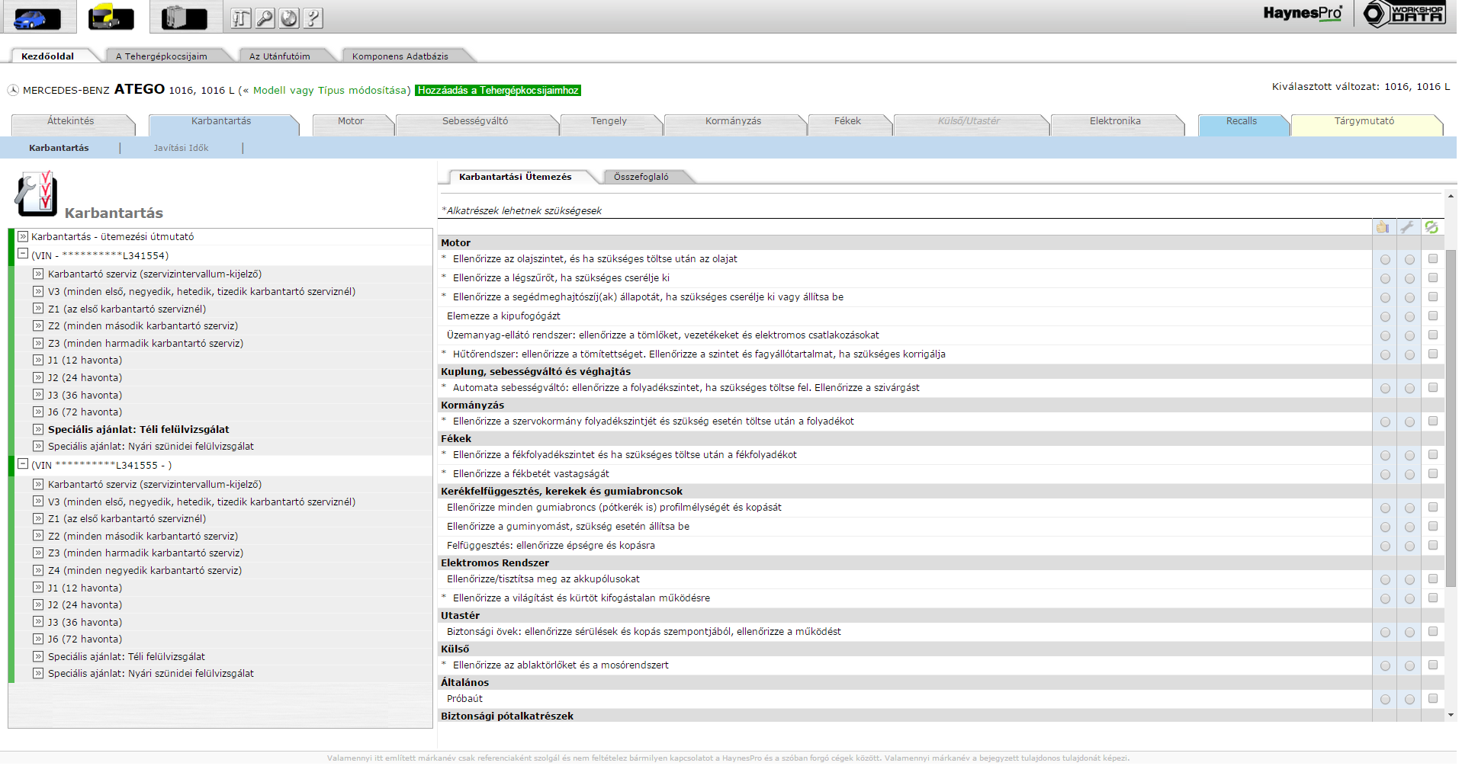Open help with the question mark icon
This screenshot has height=766, width=1462.
(x=313, y=18)
